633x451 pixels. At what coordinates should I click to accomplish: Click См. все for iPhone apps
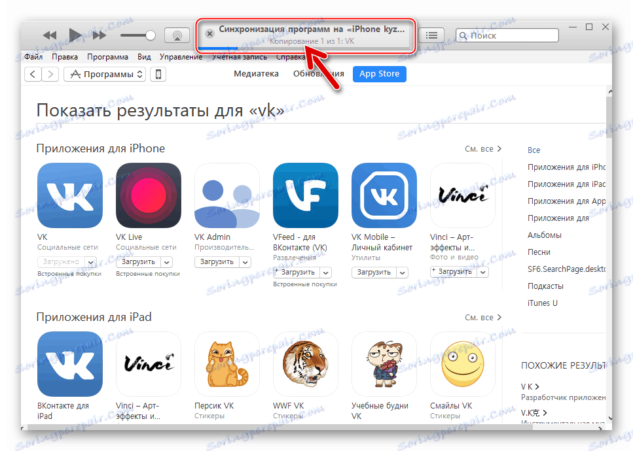(x=483, y=149)
